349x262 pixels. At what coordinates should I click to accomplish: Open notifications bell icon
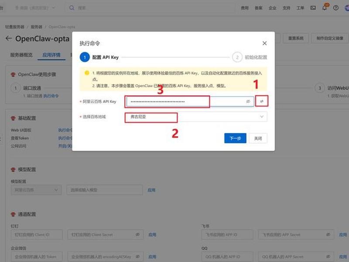[325, 8]
